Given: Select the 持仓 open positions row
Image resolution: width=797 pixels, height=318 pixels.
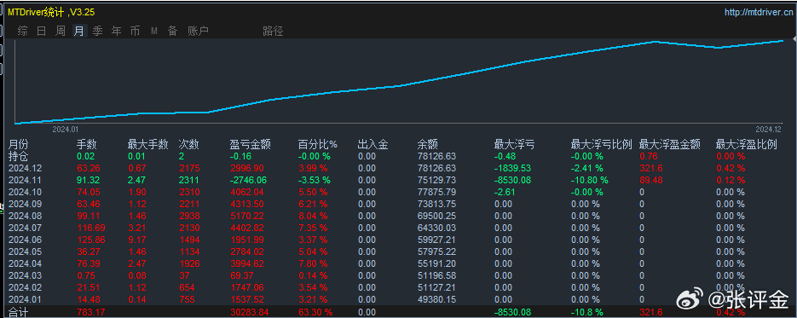Looking at the screenshot, I should pos(399,156).
